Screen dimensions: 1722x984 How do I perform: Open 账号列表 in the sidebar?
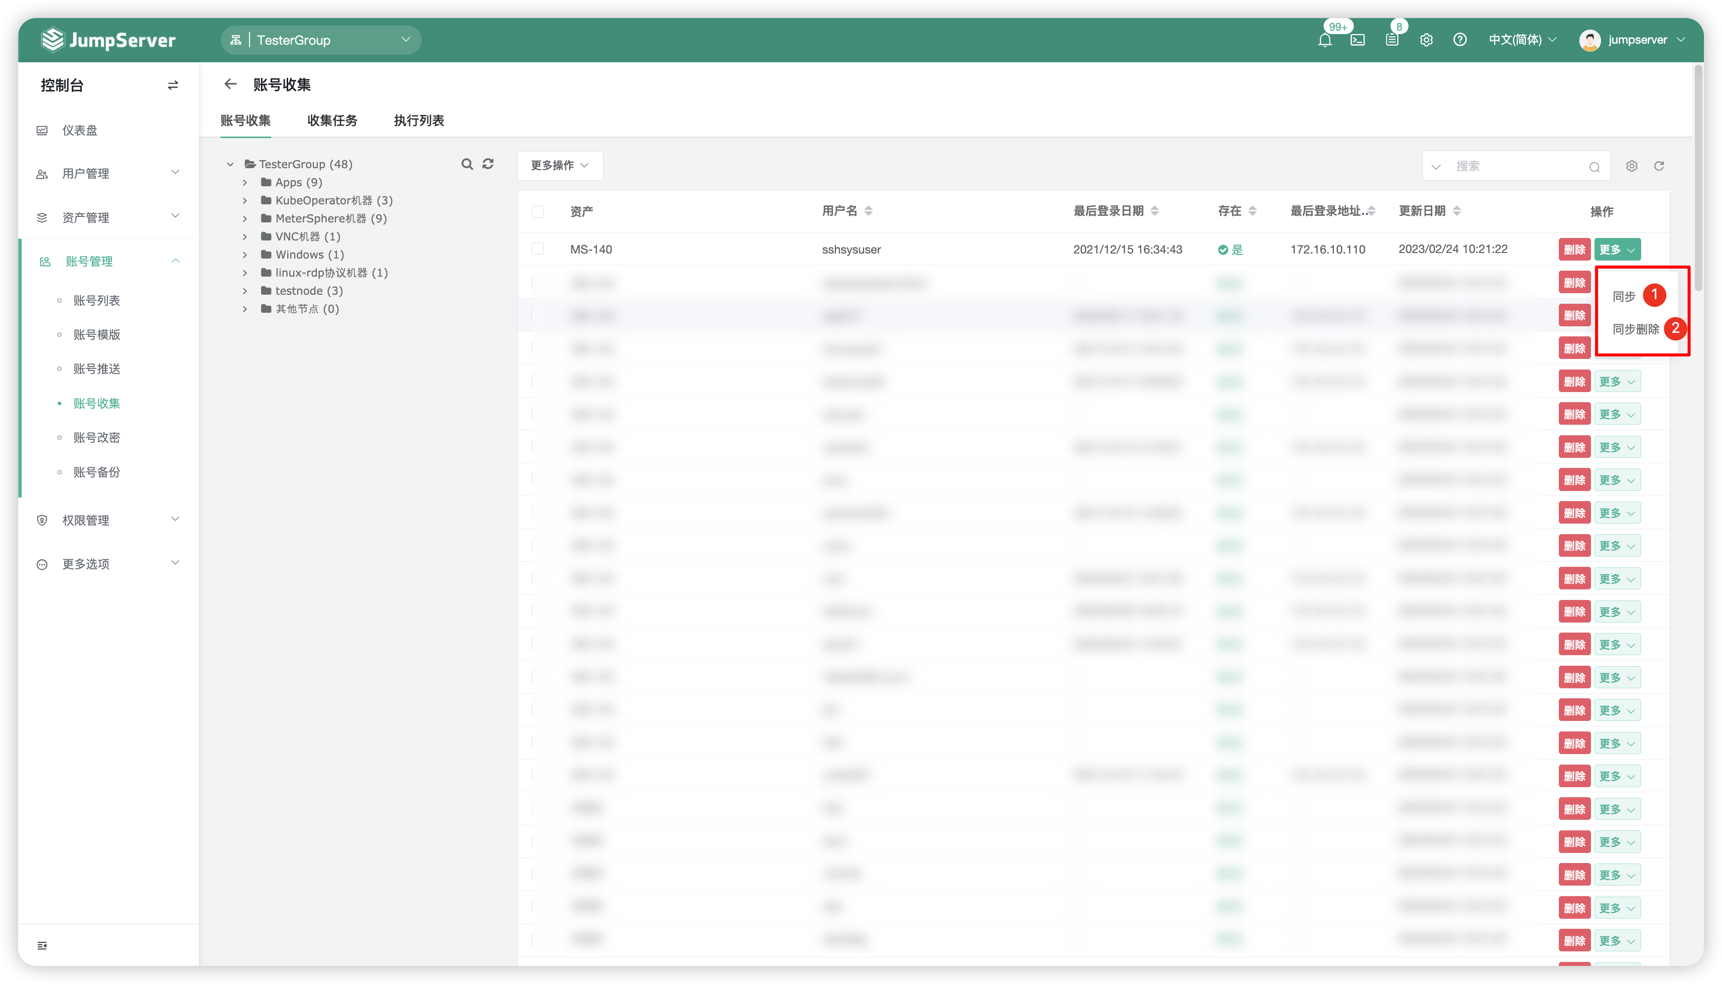click(96, 301)
